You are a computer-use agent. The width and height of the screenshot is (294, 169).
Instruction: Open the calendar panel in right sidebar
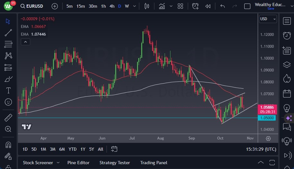coord(287,94)
